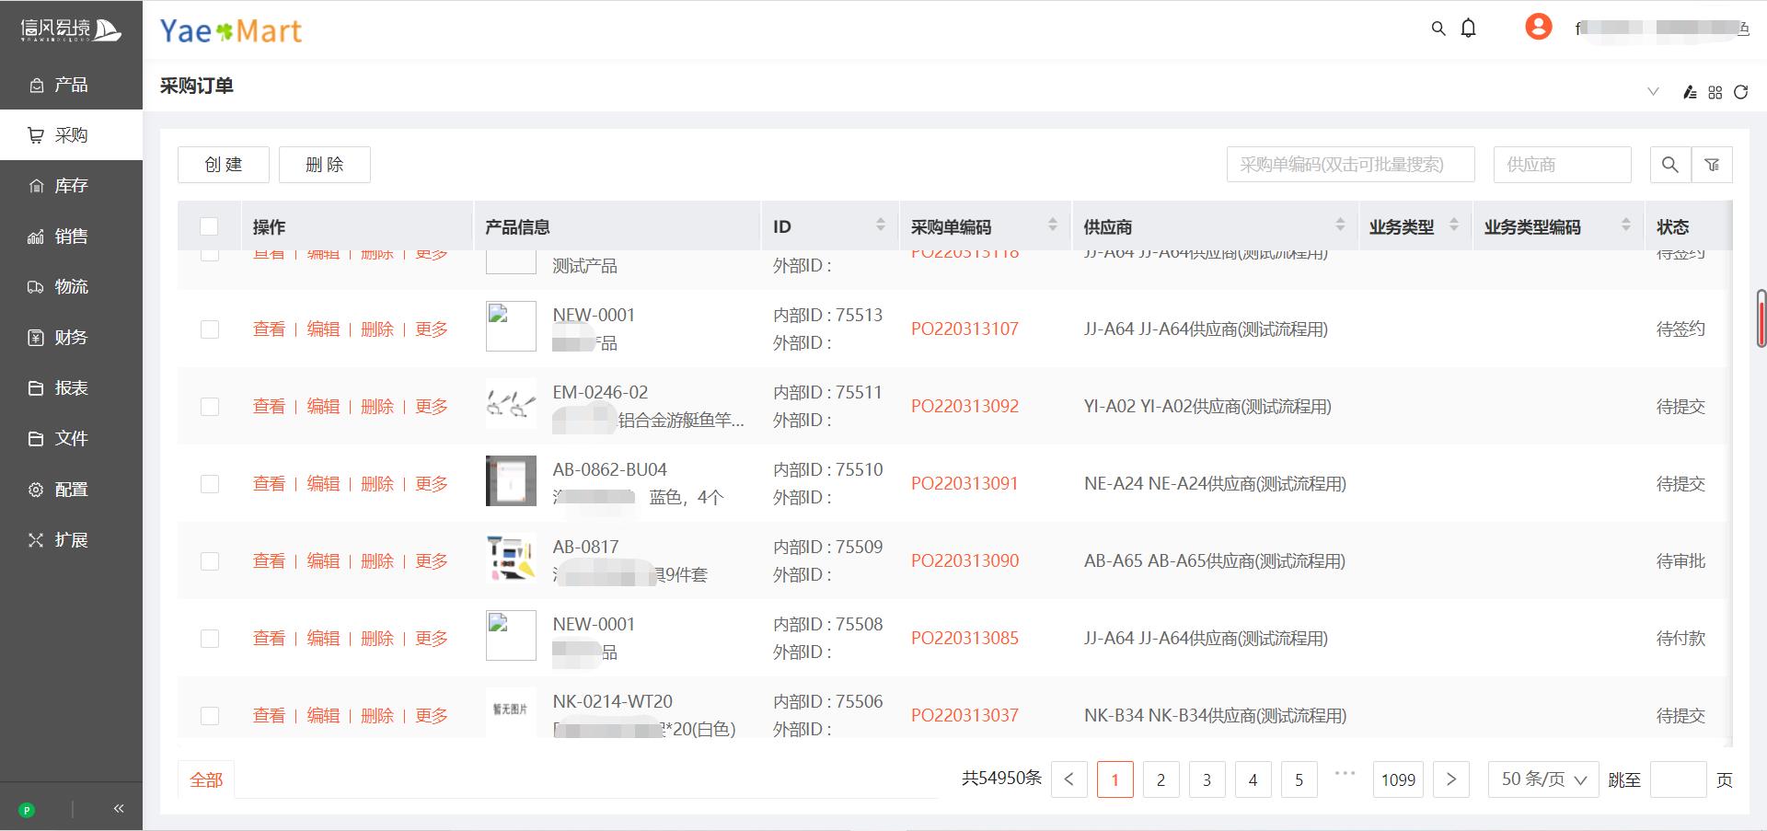Open the column layout grid icon
The image size is (1767, 831).
click(1715, 92)
